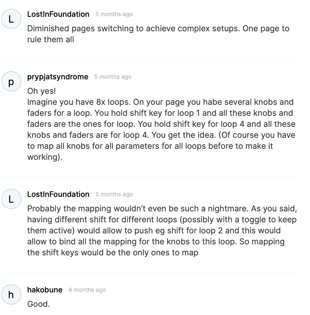Click the '5 months ago' timestamp on the 'Diminished pages' comment
The height and width of the screenshot is (315, 310).
[x=114, y=14]
